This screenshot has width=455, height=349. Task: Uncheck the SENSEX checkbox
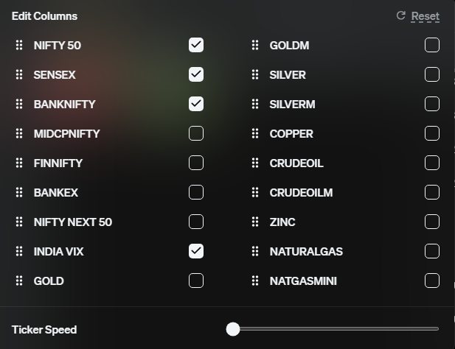(x=196, y=74)
